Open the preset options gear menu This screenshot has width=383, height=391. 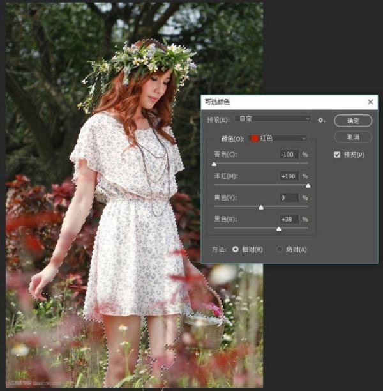click(321, 119)
